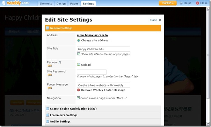Click the Weebly logo icon
This screenshot has height=127, width=211.
tap(4, 3)
